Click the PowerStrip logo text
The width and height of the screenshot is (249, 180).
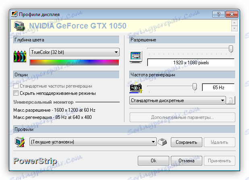point(35,161)
